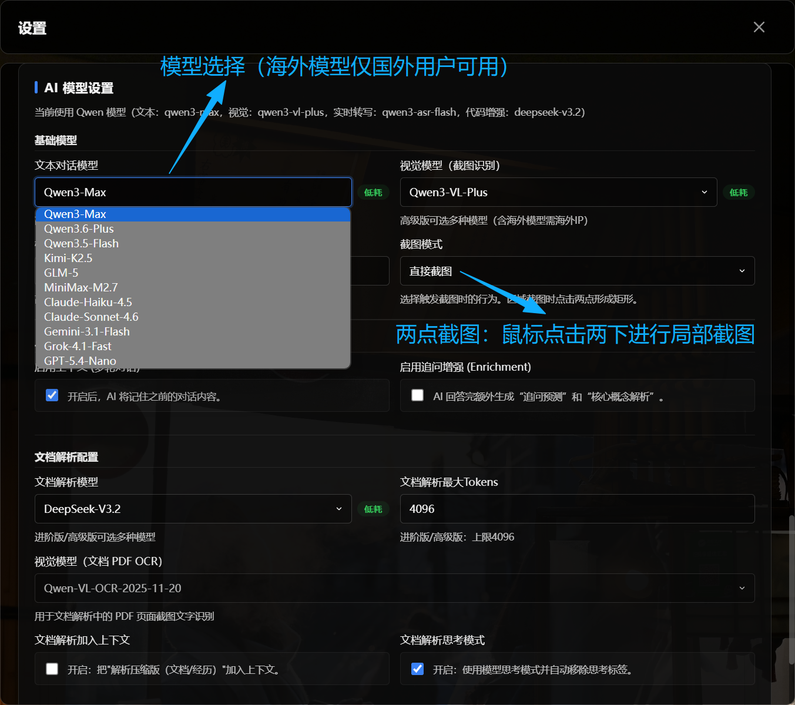The image size is (795, 705).
Task: Expand the Qwen-VL-OCR-2025-11-20 dropdown
Action: [395, 588]
